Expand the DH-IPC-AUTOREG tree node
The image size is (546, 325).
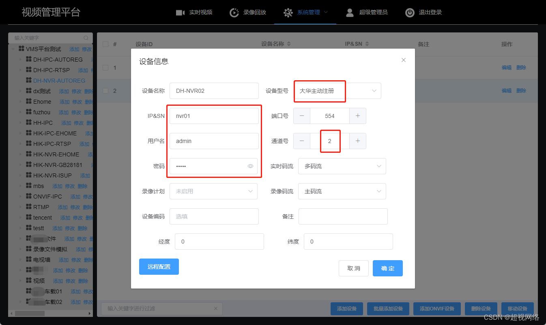[21, 60]
